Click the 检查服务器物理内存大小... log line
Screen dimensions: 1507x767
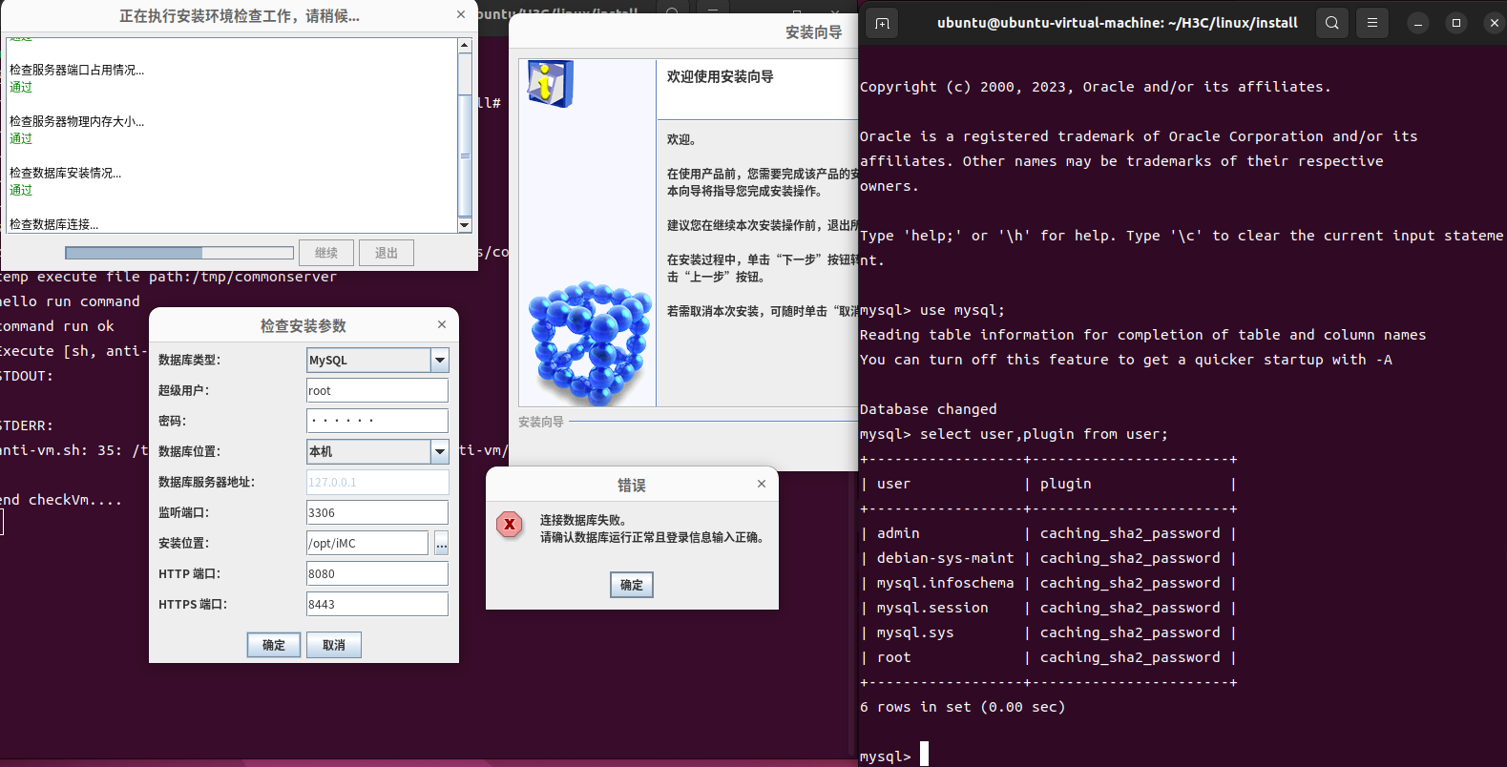tap(77, 121)
